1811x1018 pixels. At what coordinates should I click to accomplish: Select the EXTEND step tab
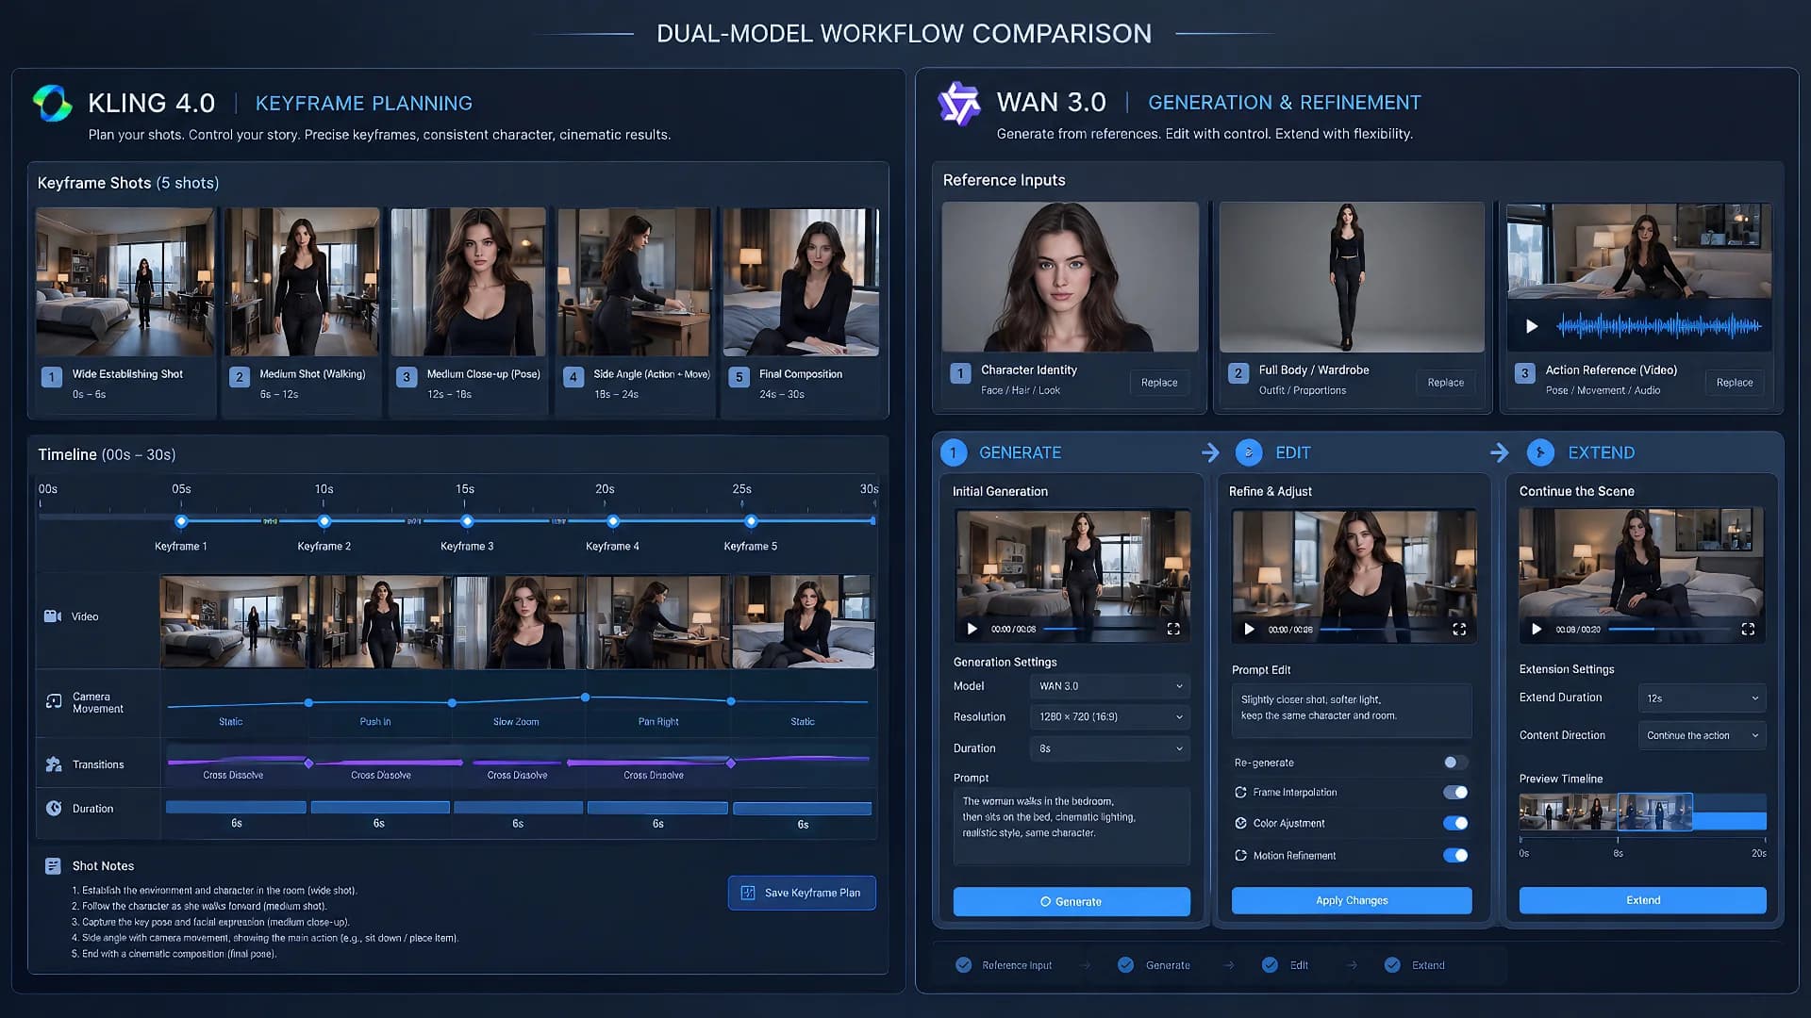[1601, 452]
